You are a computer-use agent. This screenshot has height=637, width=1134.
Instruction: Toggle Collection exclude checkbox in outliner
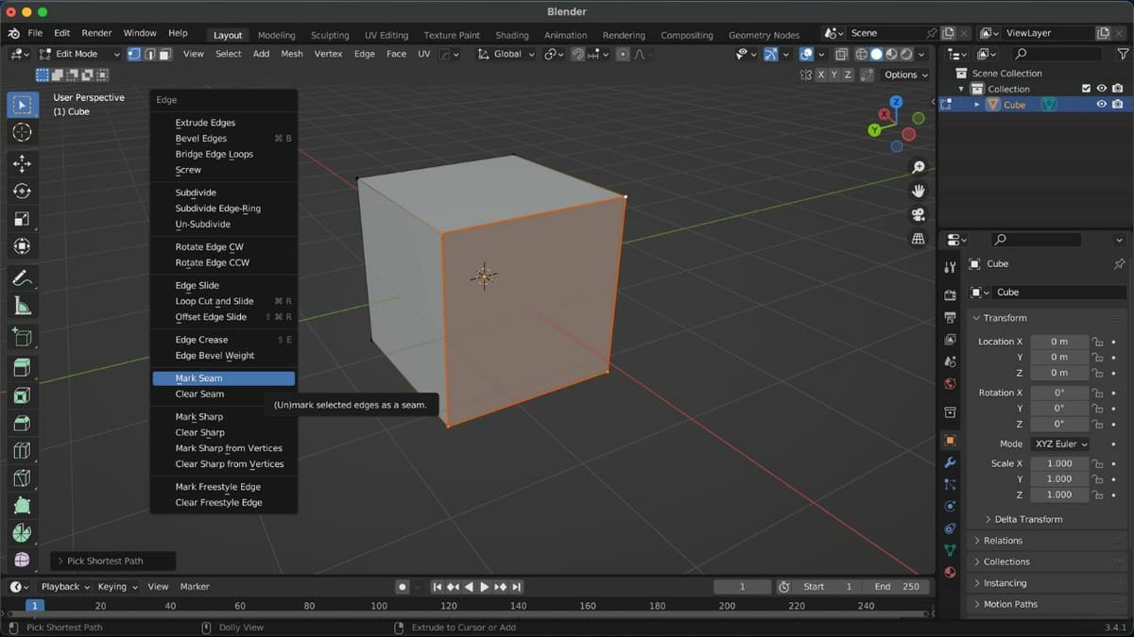click(1086, 89)
